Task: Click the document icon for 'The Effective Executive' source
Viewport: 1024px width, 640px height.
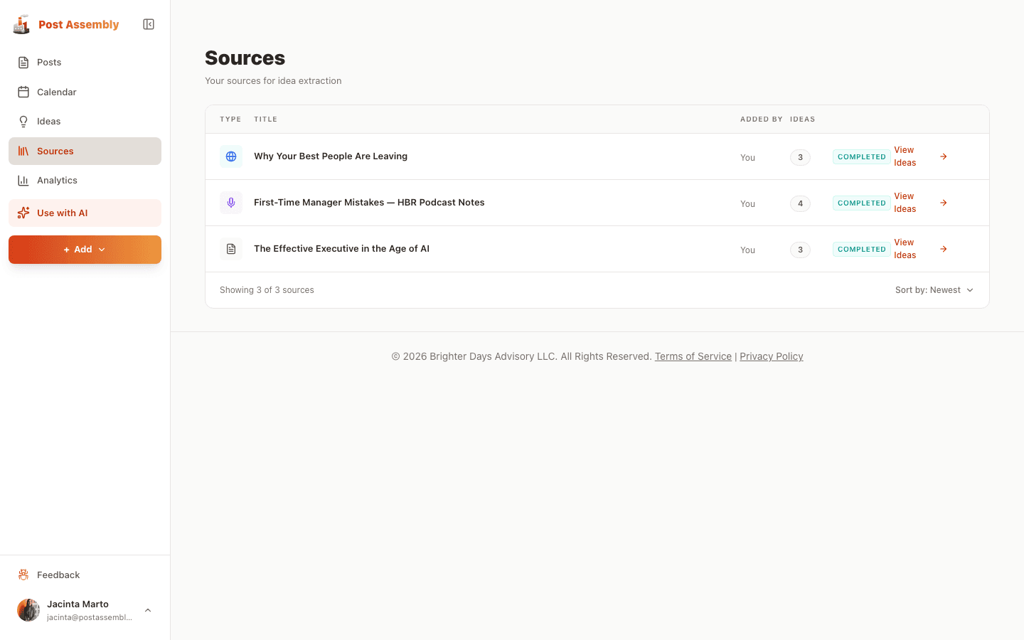Action: (230, 248)
